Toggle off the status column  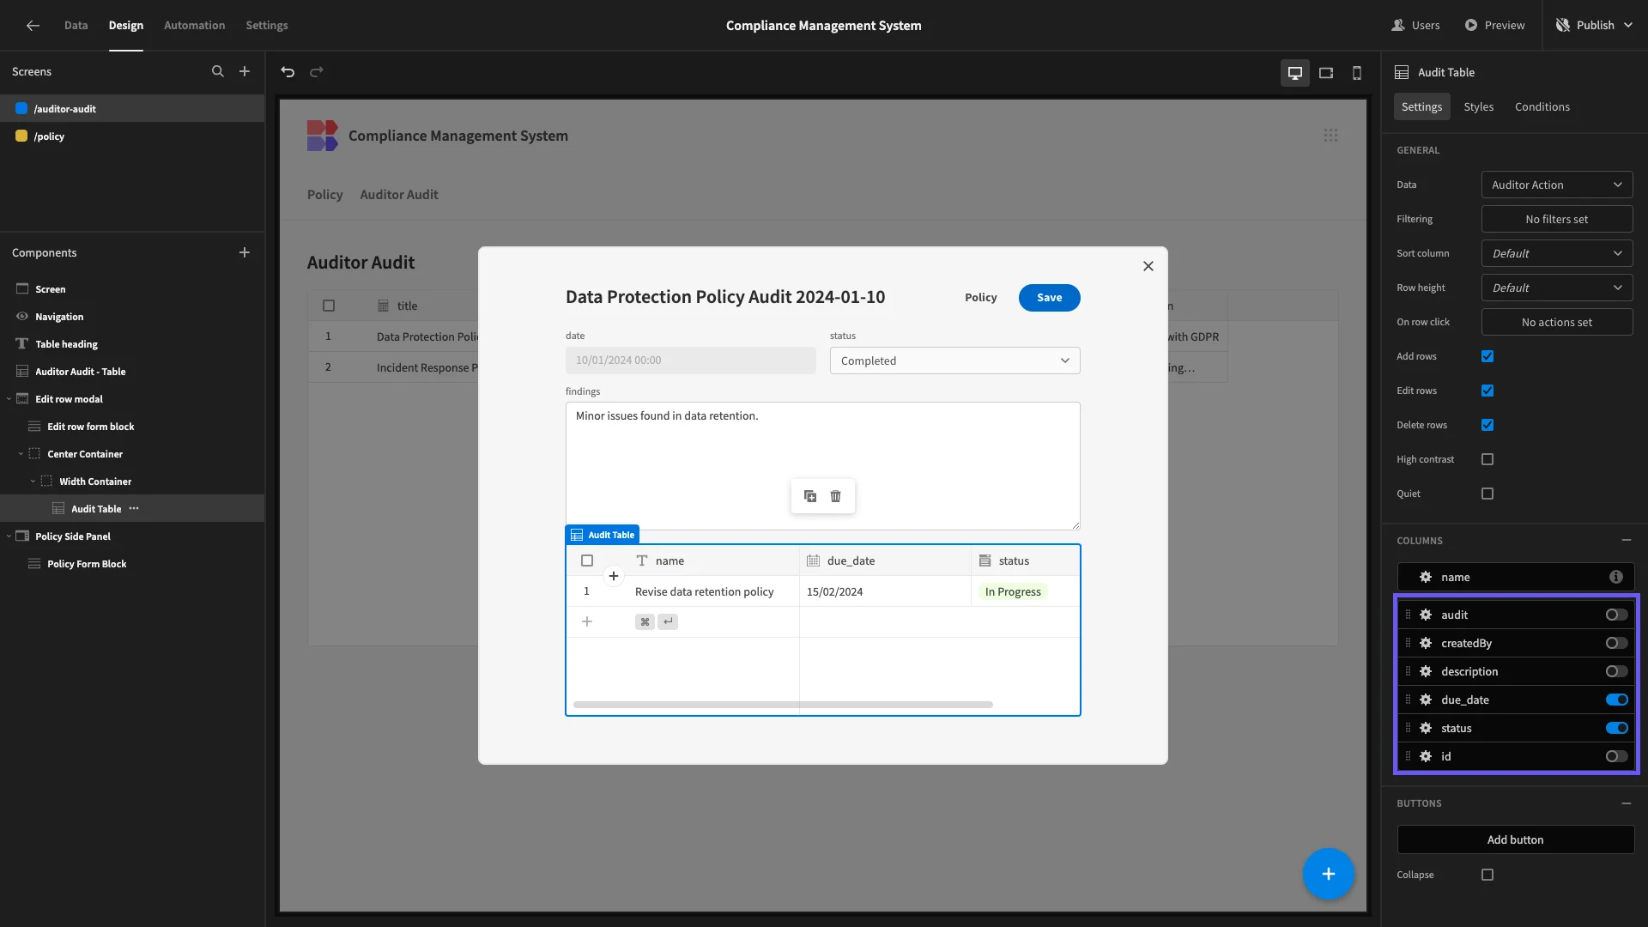coord(1617,728)
